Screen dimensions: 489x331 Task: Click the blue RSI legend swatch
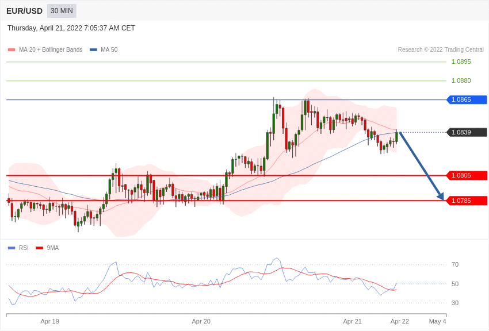pyautogui.click(x=12, y=248)
